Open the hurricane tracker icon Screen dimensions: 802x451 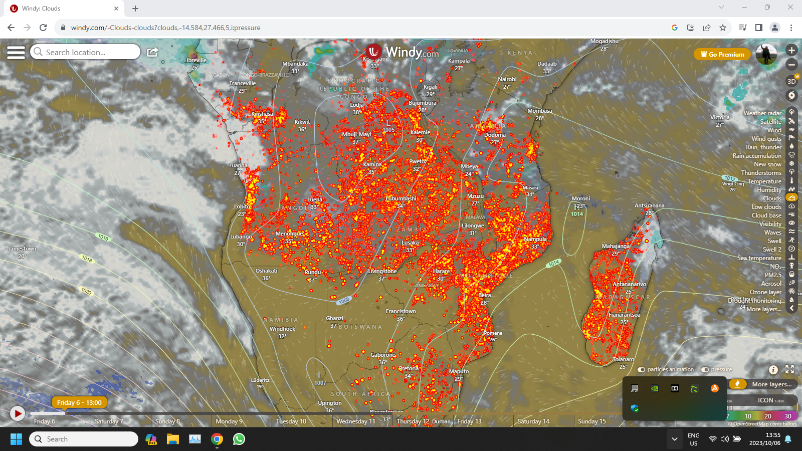(x=791, y=95)
